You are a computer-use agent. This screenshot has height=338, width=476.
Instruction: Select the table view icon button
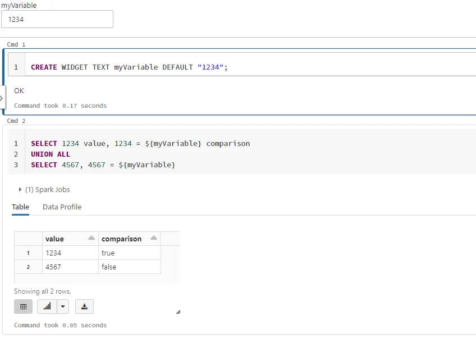(x=23, y=307)
